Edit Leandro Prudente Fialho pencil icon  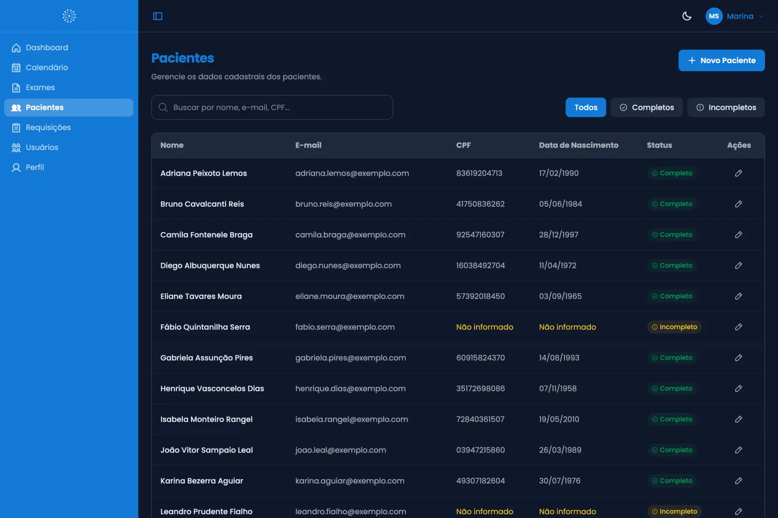point(738,511)
